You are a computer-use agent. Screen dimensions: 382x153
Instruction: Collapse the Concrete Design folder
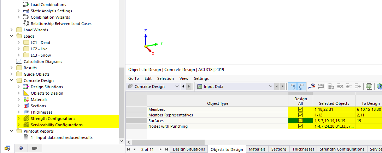point(11,81)
